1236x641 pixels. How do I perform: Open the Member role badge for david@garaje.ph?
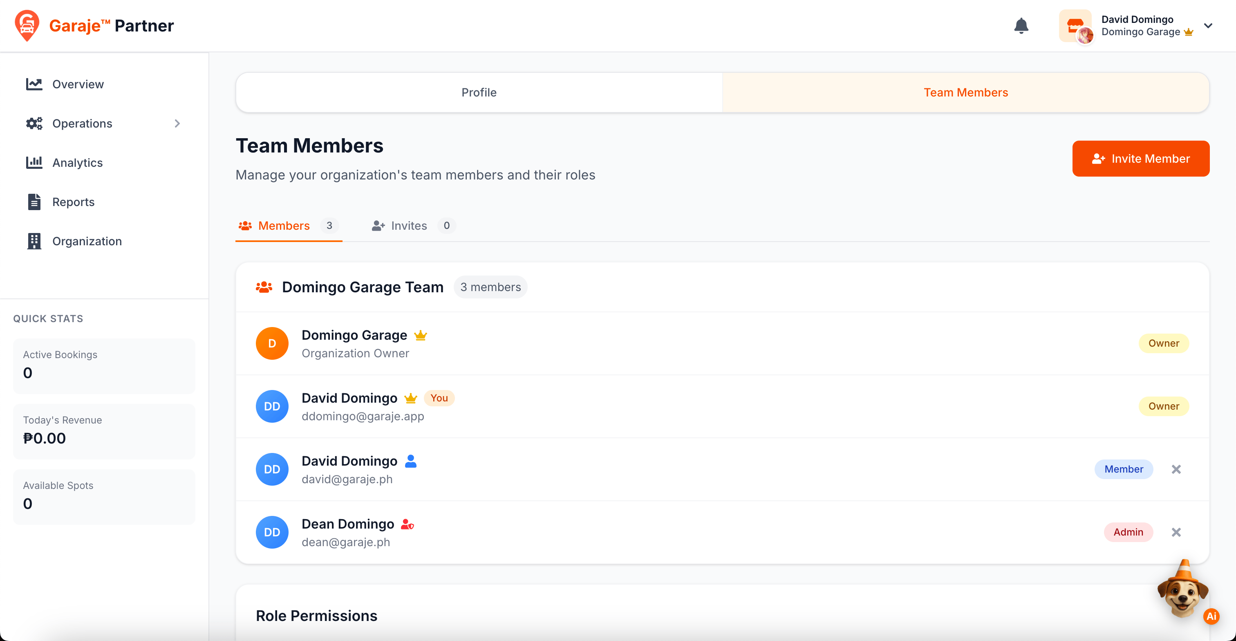coord(1123,469)
